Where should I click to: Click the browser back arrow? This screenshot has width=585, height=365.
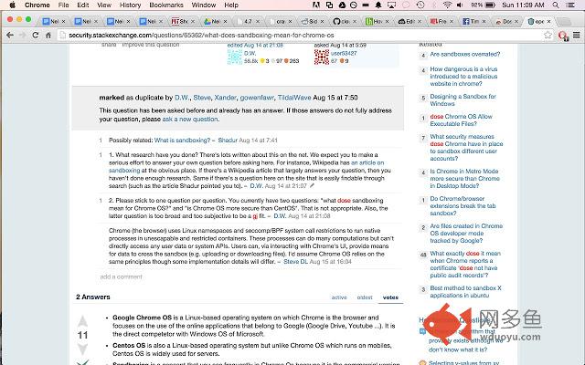[10, 35]
